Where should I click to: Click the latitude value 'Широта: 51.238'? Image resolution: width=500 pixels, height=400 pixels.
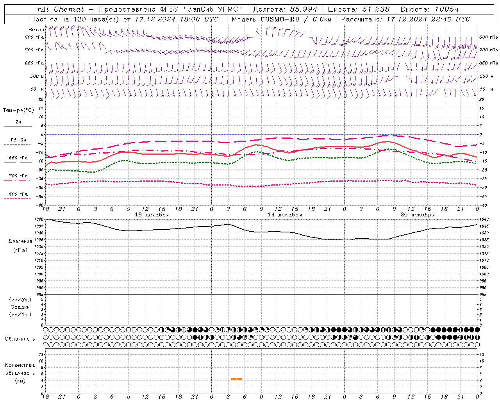click(x=359, y=9)
